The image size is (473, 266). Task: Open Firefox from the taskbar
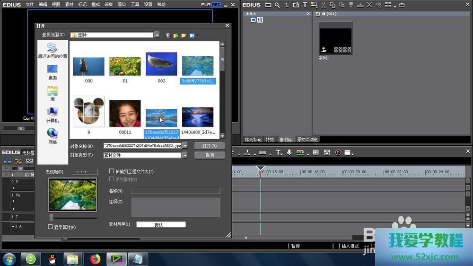pyautogui.click(x=96, y=259)
